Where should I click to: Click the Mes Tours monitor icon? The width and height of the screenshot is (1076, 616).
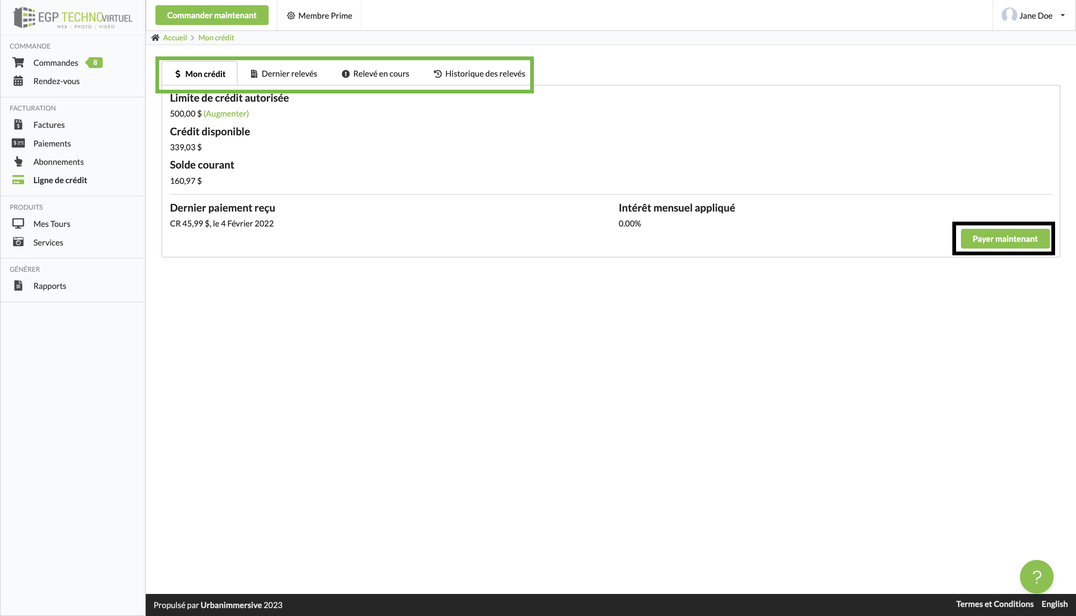click(x=18, y=224)
